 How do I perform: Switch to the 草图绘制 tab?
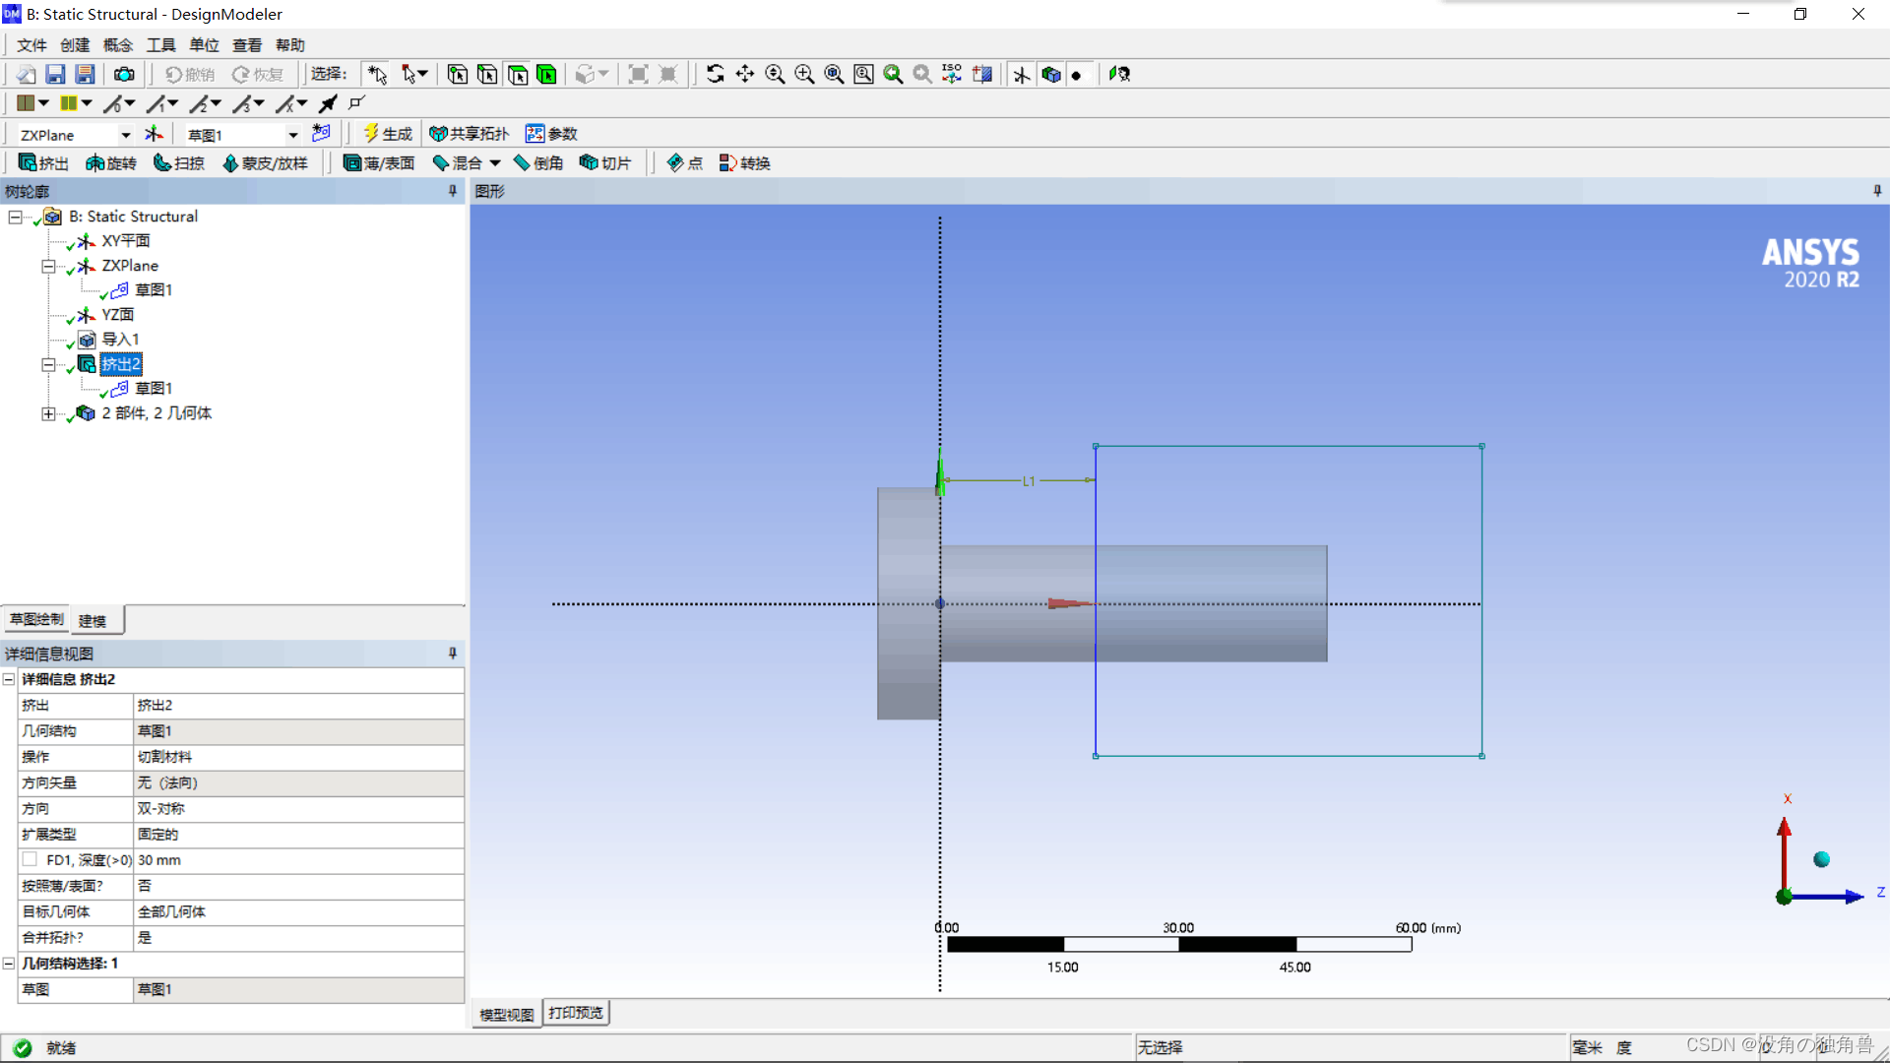(36, 620)
